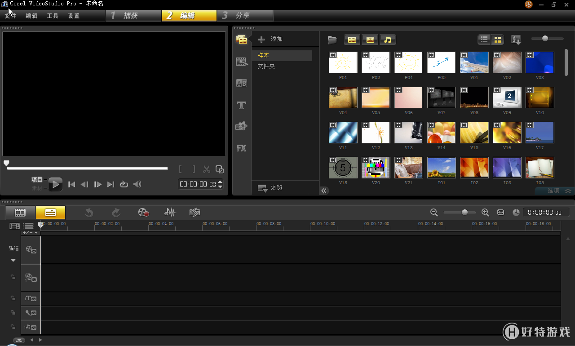
Task: Collapse the library navigation panel
Action: (324, 191)
